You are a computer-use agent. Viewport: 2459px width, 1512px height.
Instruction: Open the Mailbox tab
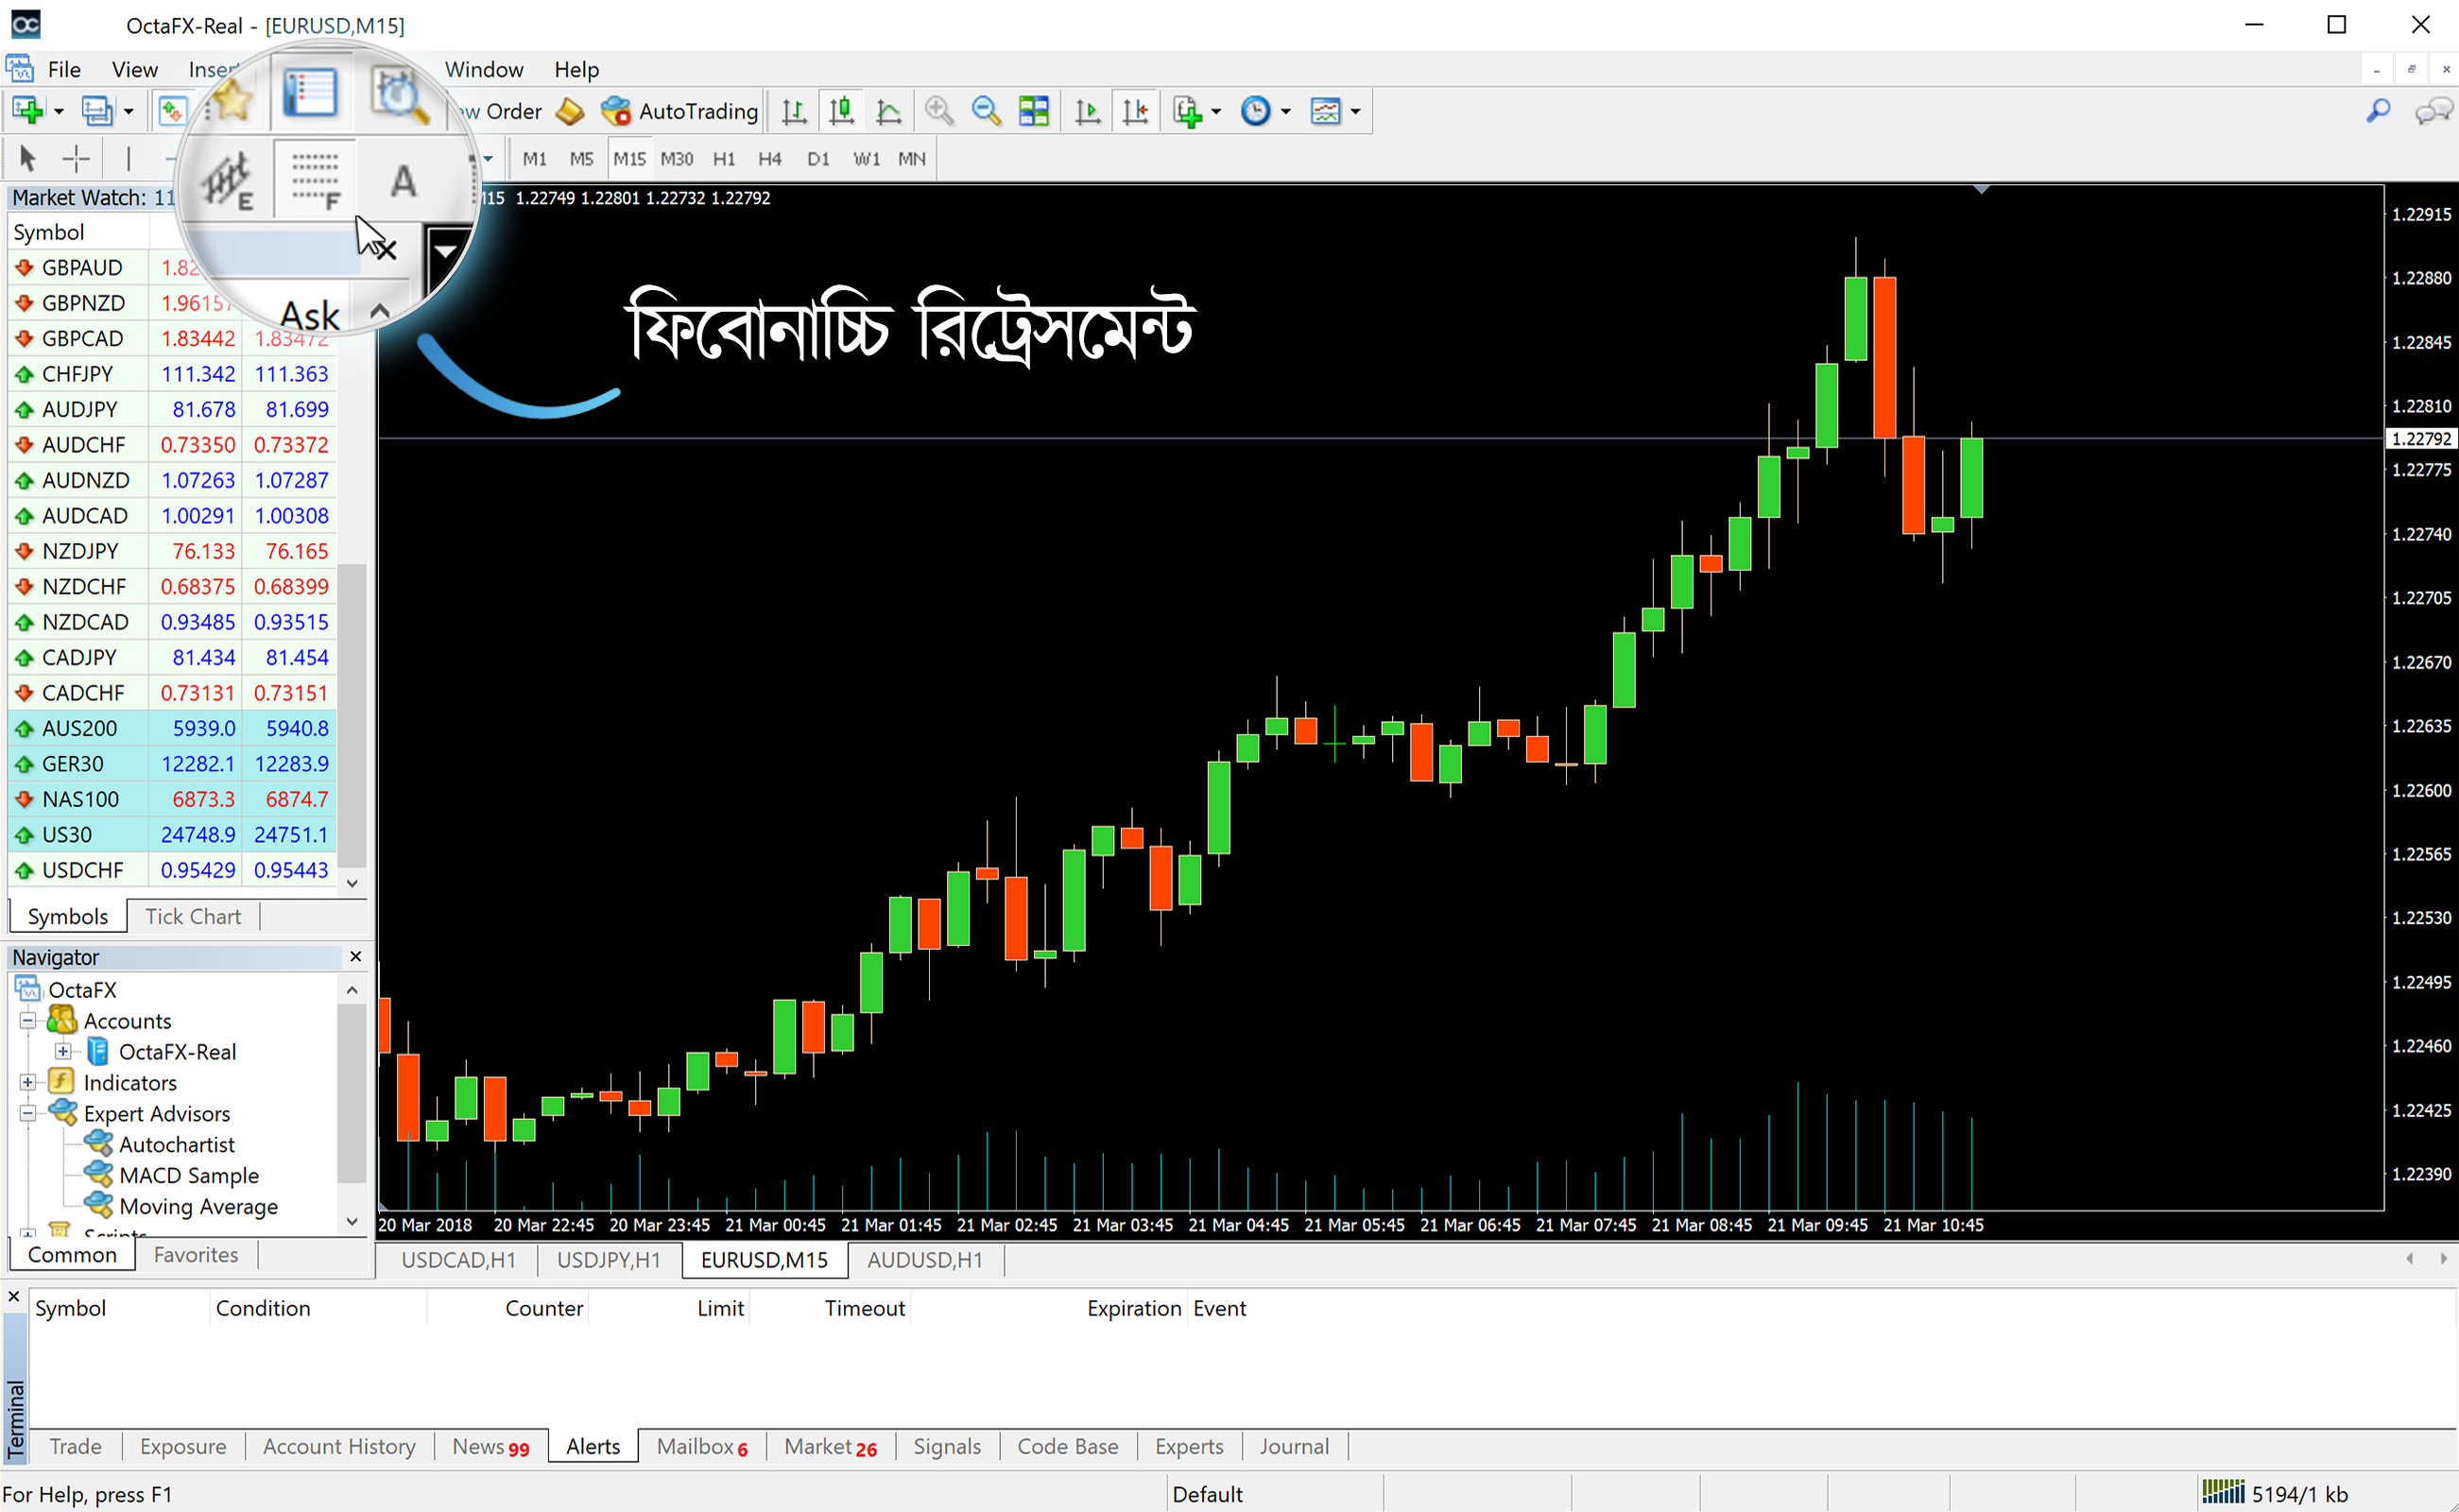702,1446
